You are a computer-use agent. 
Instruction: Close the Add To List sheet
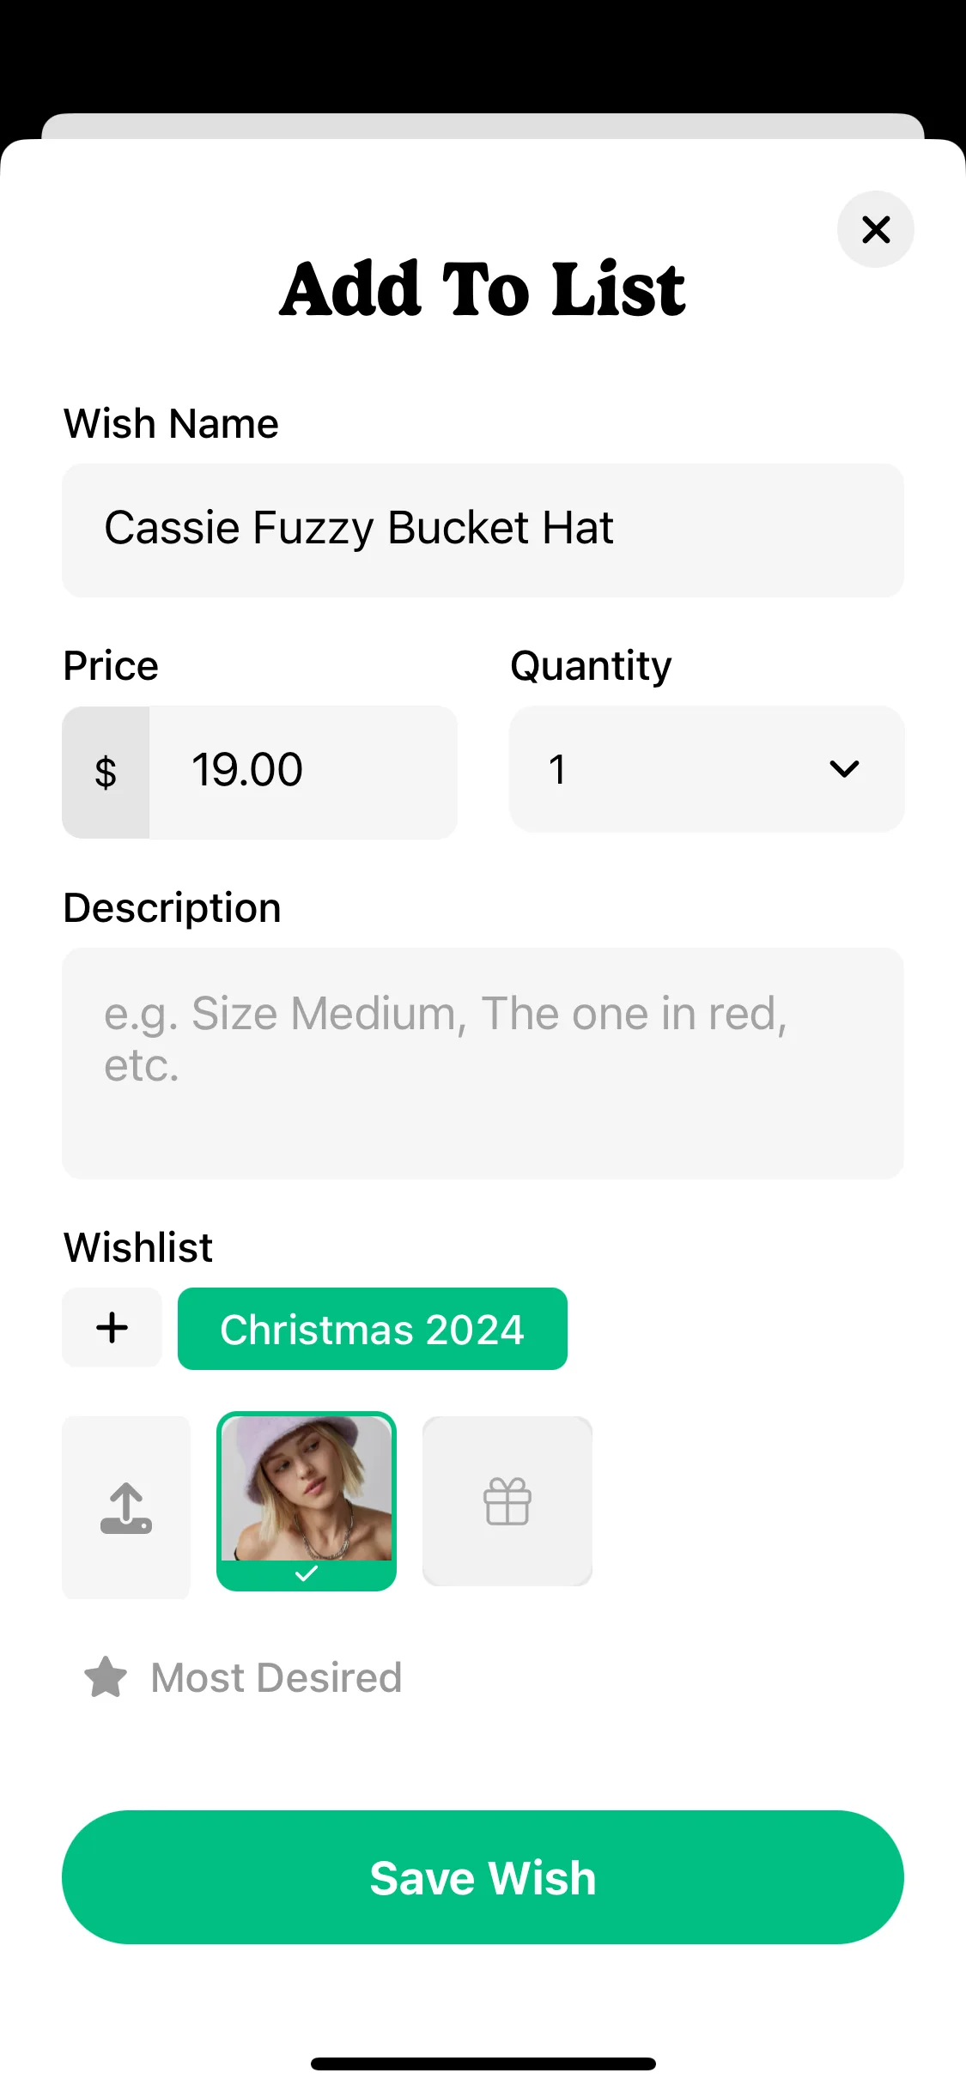[875, 229]
